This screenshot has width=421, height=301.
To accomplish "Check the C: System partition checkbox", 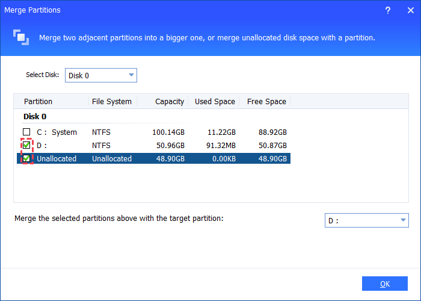I will pyautogui.click(x=26, y=132).
